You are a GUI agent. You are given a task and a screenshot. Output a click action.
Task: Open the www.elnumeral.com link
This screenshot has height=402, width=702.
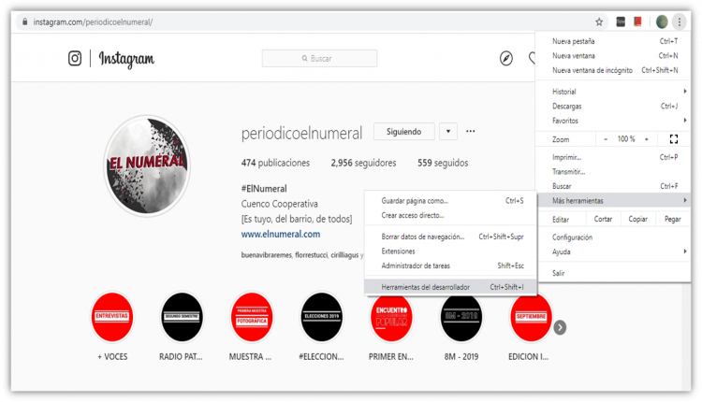[x=281, y=234]
